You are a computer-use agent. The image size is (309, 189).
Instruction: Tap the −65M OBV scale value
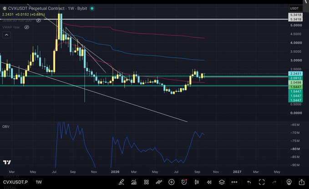(295, 124)
